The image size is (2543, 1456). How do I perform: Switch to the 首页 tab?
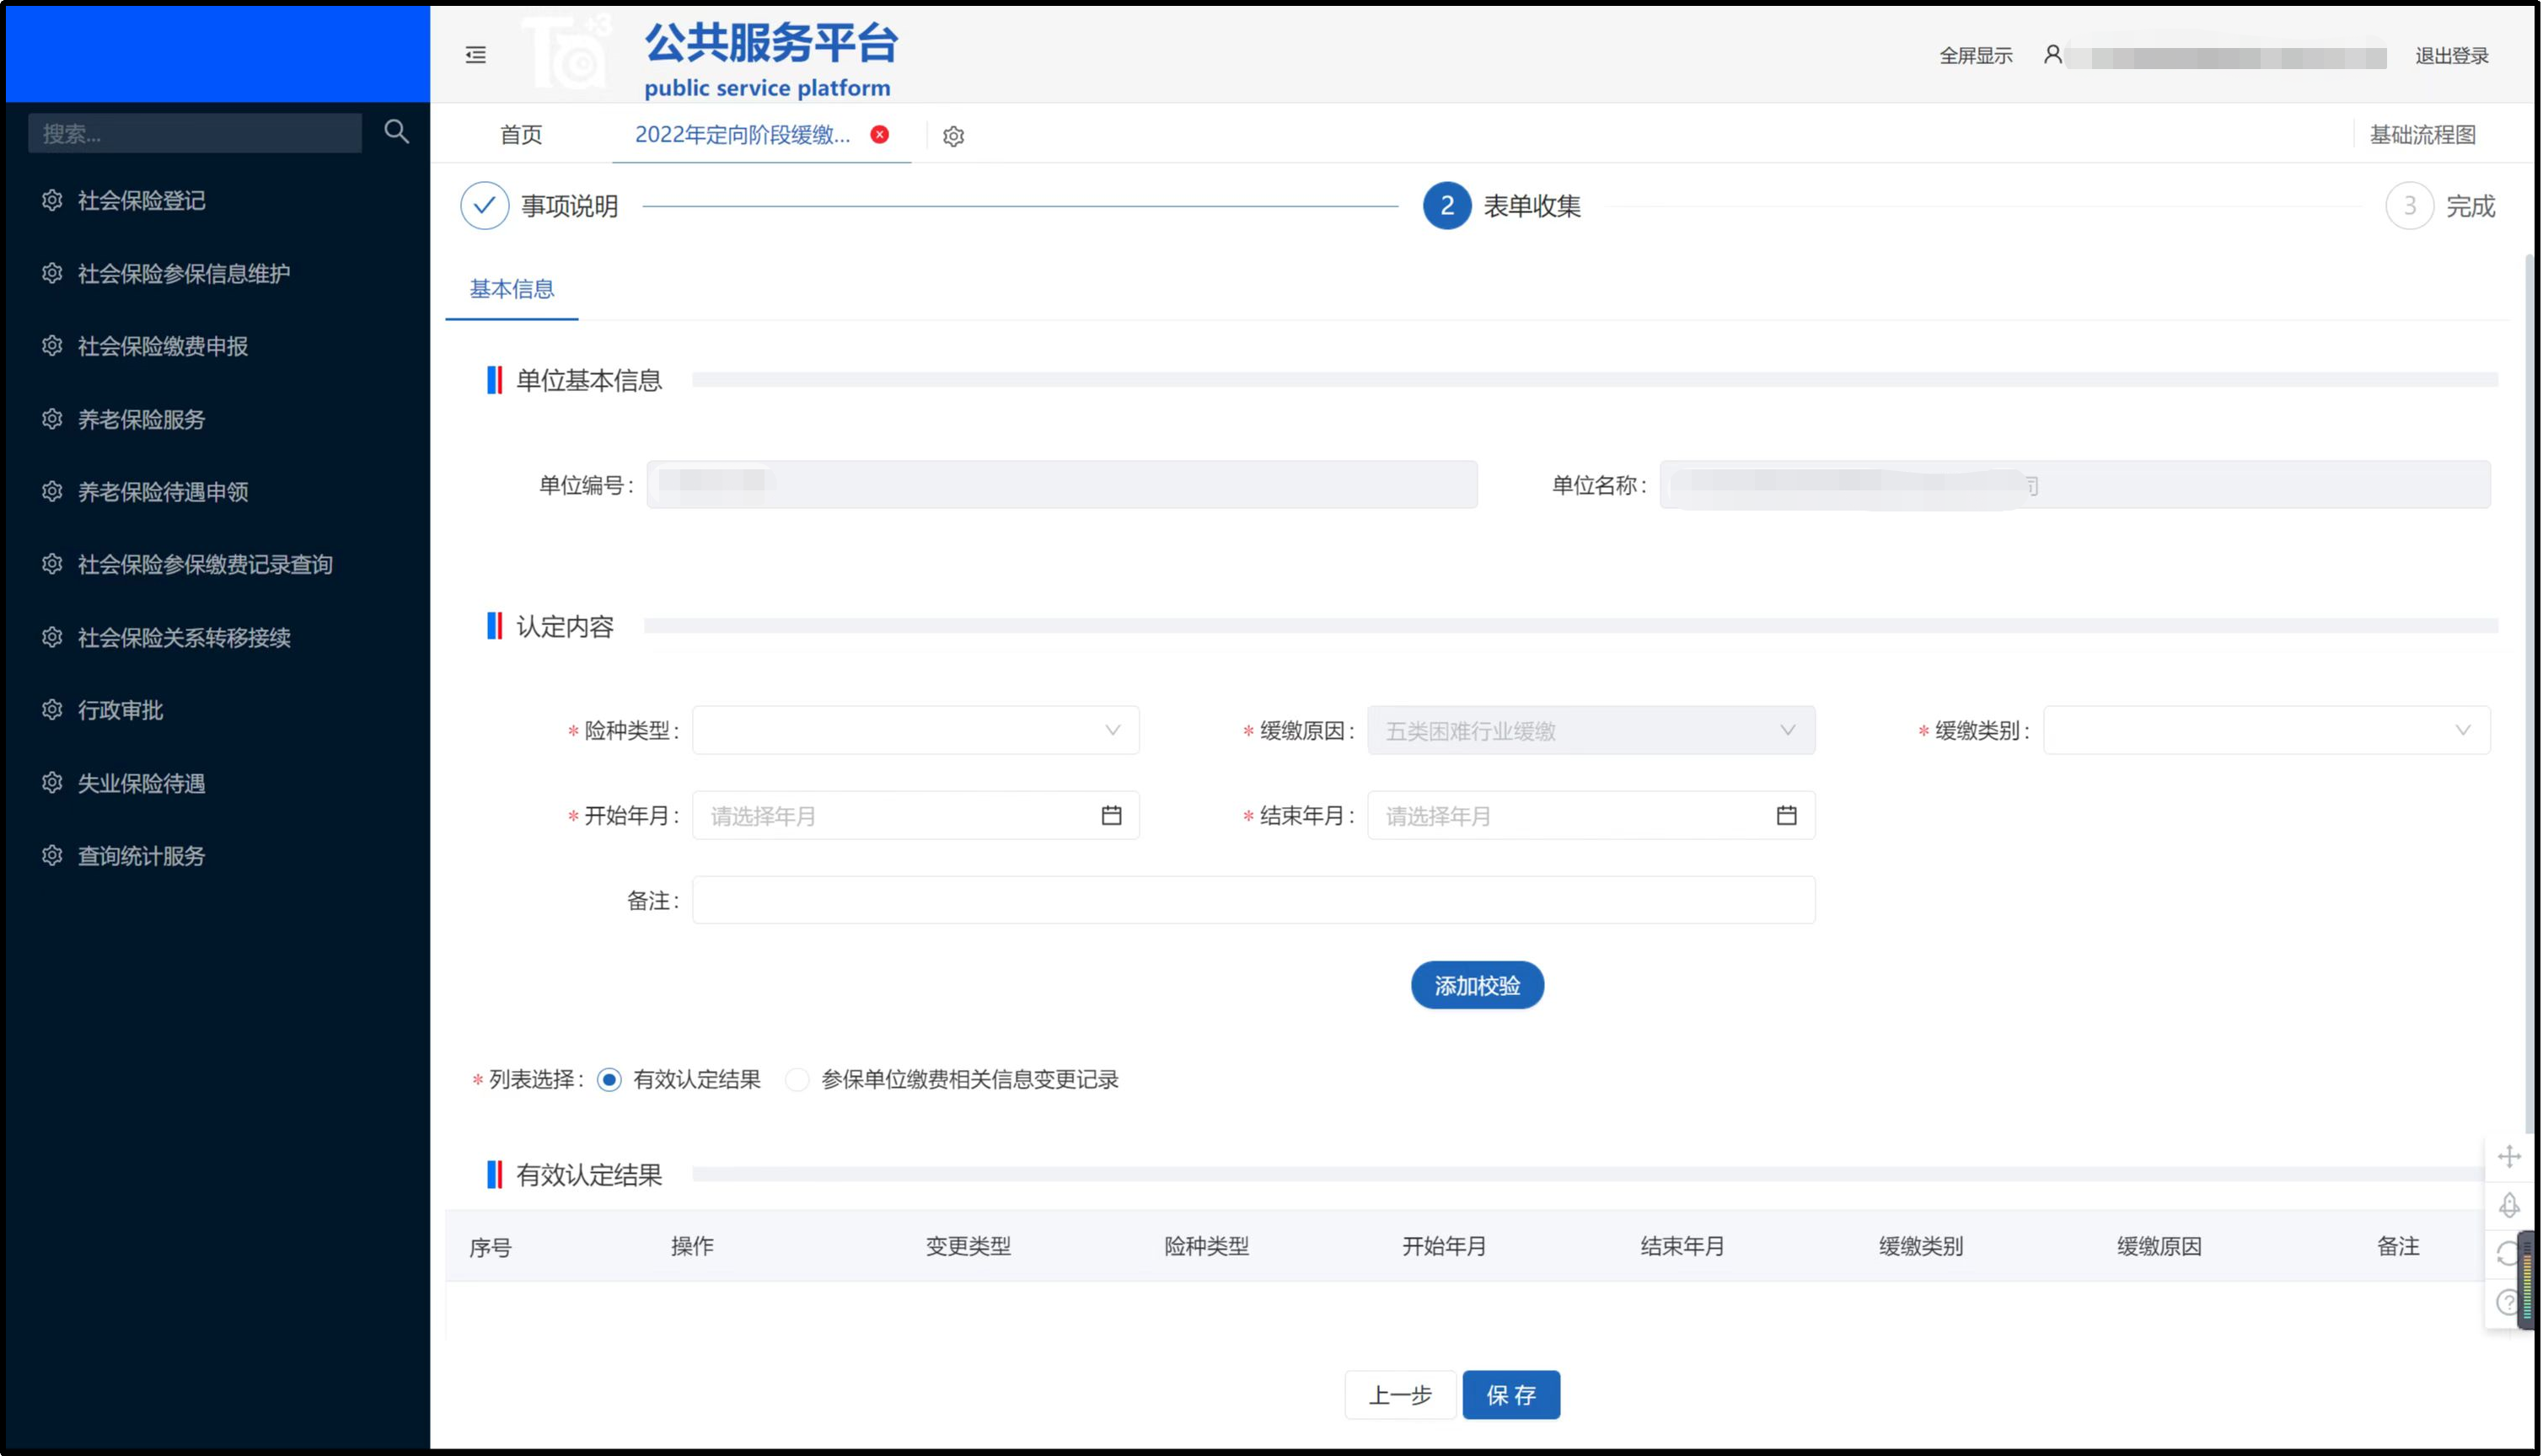[x=521, y=135]
